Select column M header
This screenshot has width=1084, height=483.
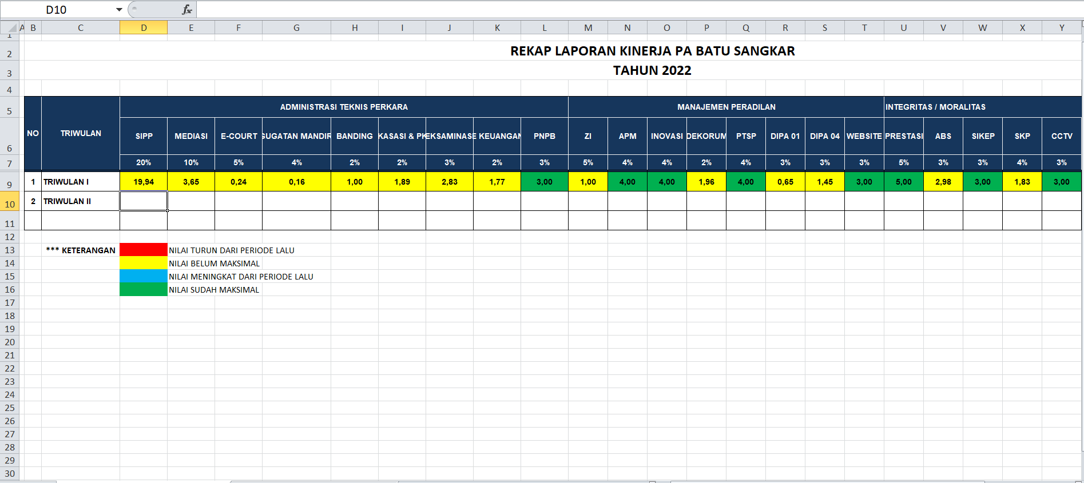tap(588, 27)
